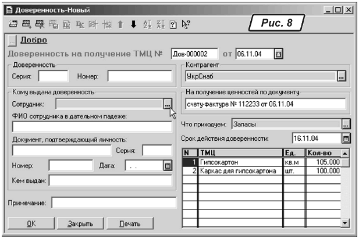Click the sort ascending A-Z icon

pos(146,24)
